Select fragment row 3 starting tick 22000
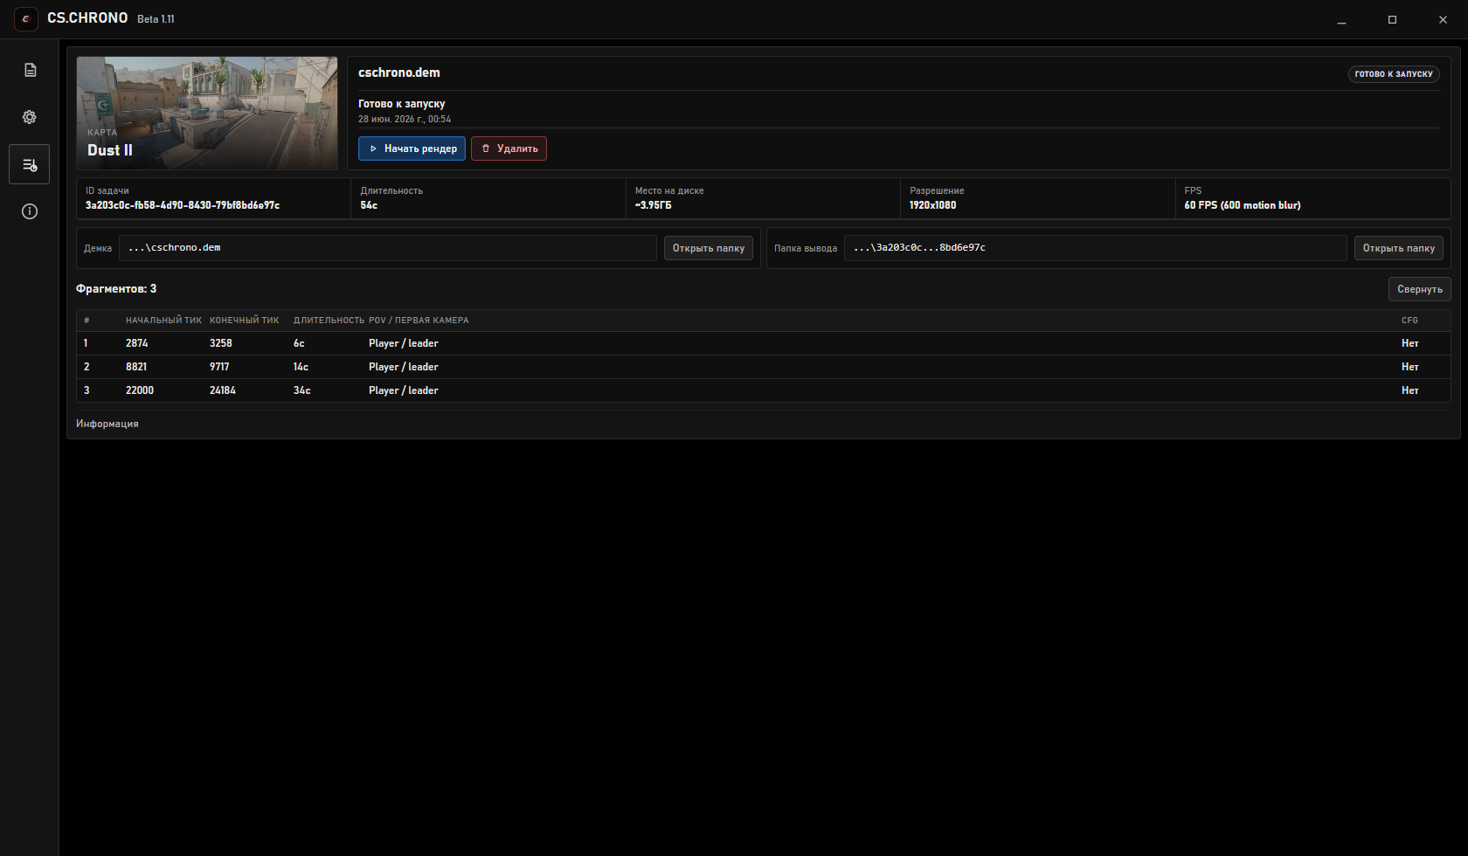Viewport: 1468px width, 856px height. coord(763,390)
